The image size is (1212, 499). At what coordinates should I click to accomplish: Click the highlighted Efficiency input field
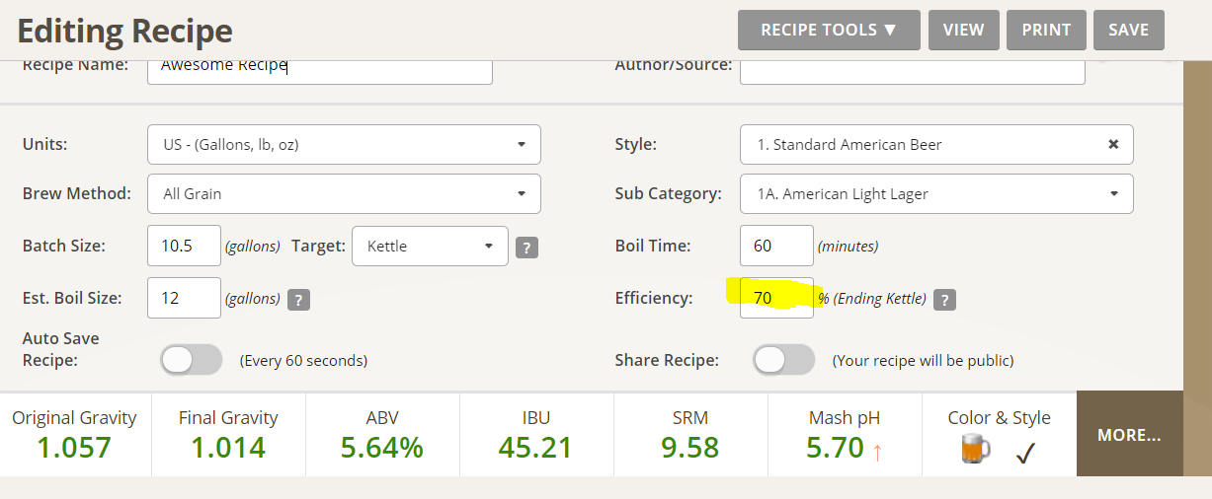[776, 298]
